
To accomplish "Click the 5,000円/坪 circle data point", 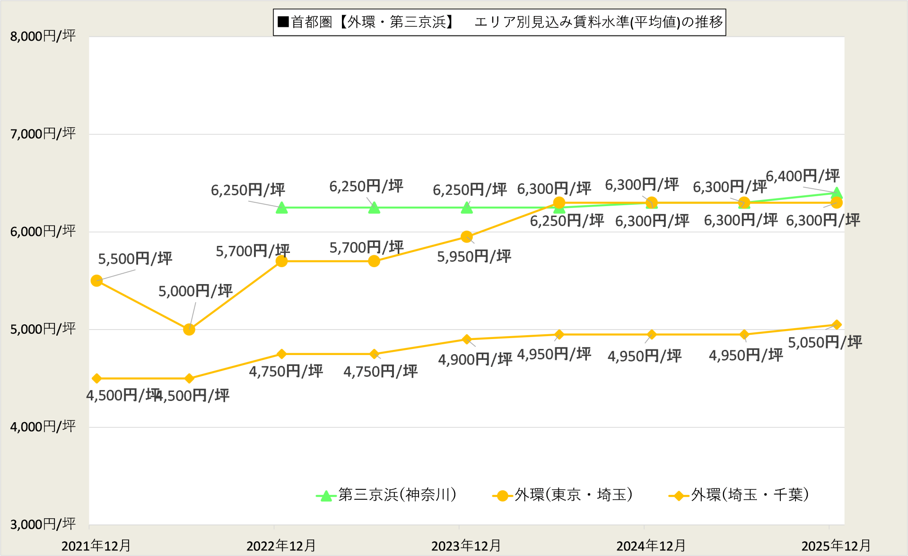I will [189, 330].
